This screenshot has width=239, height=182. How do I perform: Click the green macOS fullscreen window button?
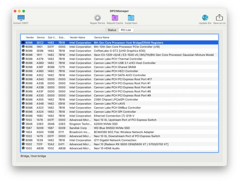coord(24,11)
